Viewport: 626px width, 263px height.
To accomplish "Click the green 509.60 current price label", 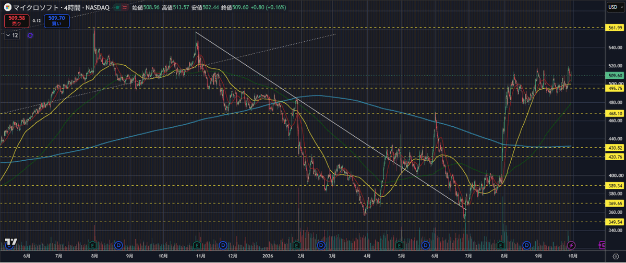I will click(x=613, y=75).
